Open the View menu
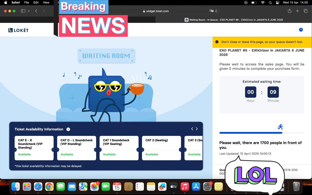 [46, 3]
